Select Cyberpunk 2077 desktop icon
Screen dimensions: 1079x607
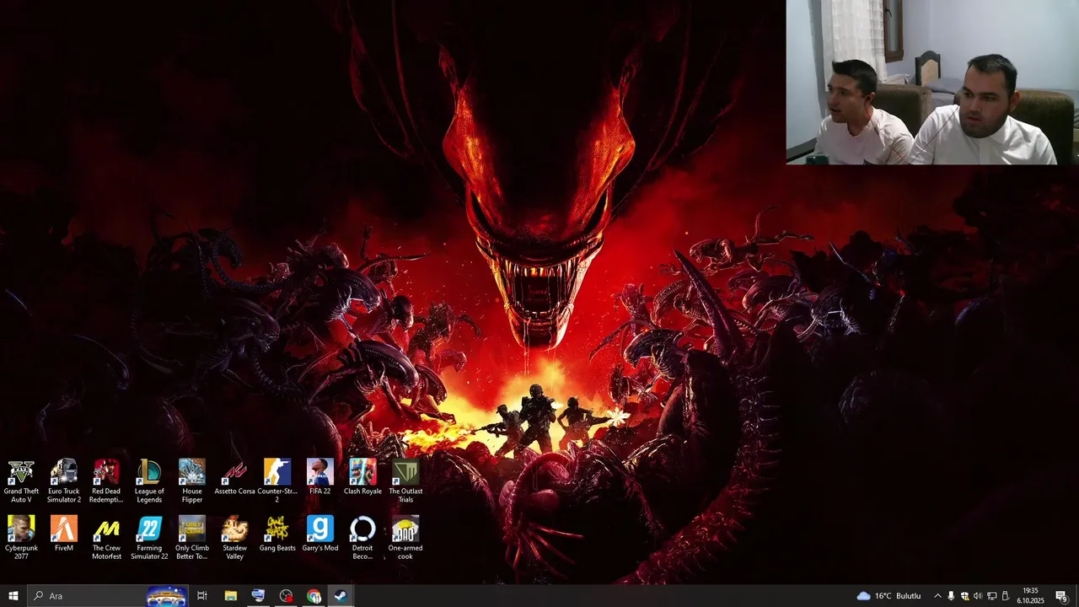[21, 538]
